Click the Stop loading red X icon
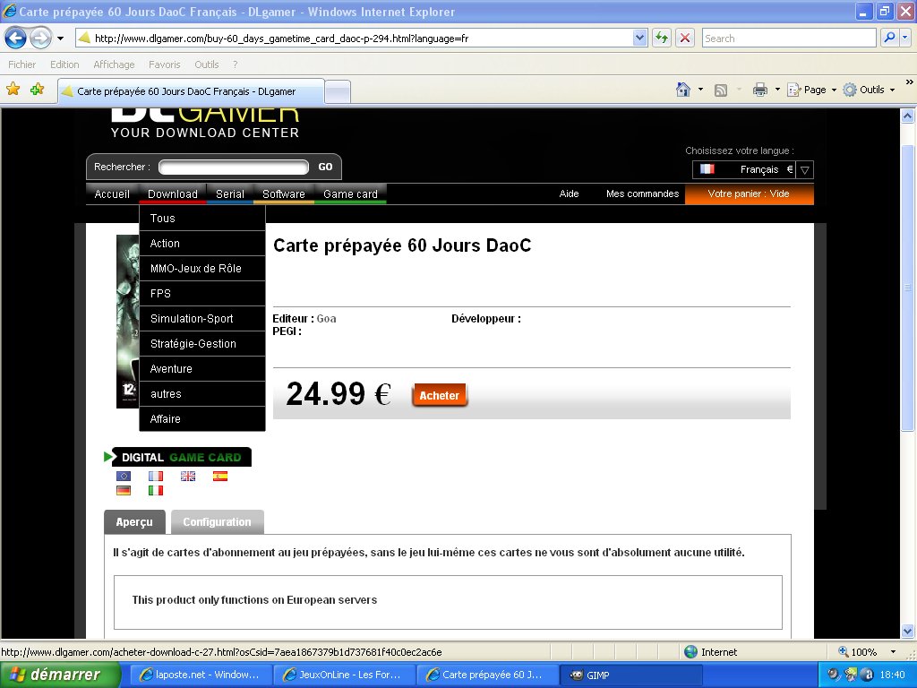This screenshot has height=688, width=917. (x=685, y=39)
